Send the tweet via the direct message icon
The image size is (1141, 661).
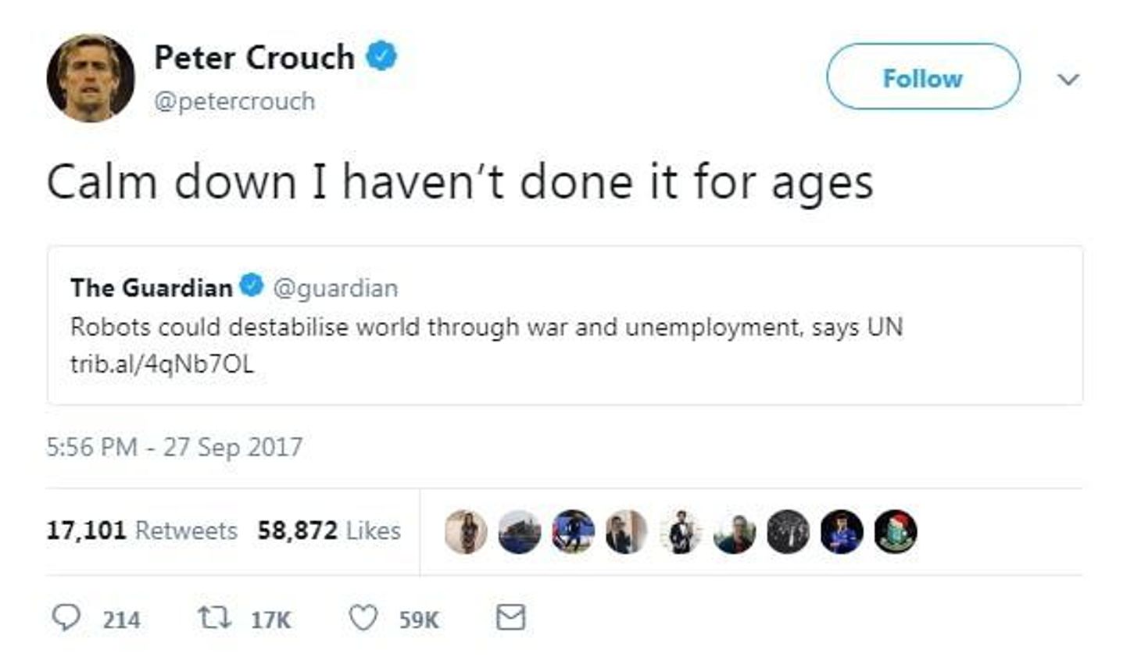point(512,618)
